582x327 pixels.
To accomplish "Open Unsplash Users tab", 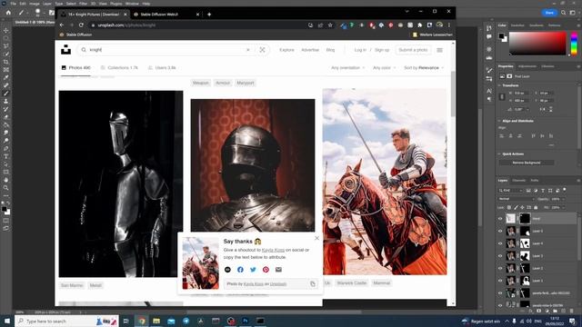I will 162,68.
